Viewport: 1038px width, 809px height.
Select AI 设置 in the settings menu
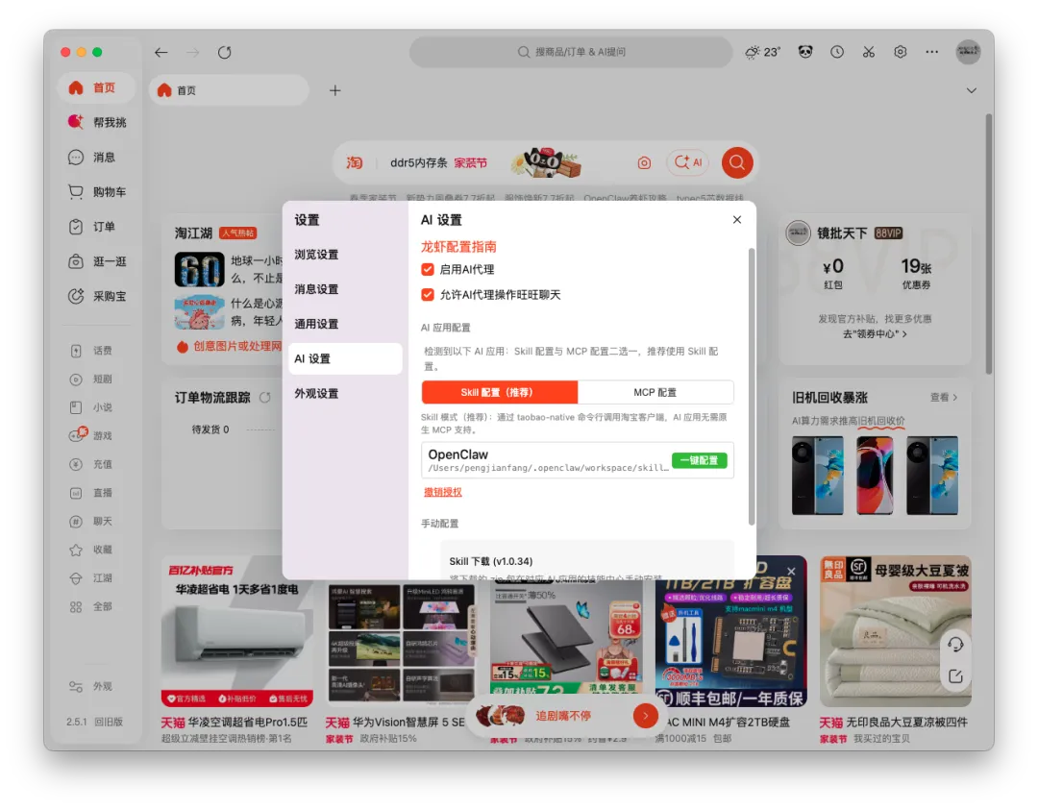[x=345, y=358]
